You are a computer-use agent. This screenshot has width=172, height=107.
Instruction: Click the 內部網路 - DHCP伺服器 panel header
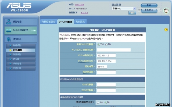tap(102, 30)
